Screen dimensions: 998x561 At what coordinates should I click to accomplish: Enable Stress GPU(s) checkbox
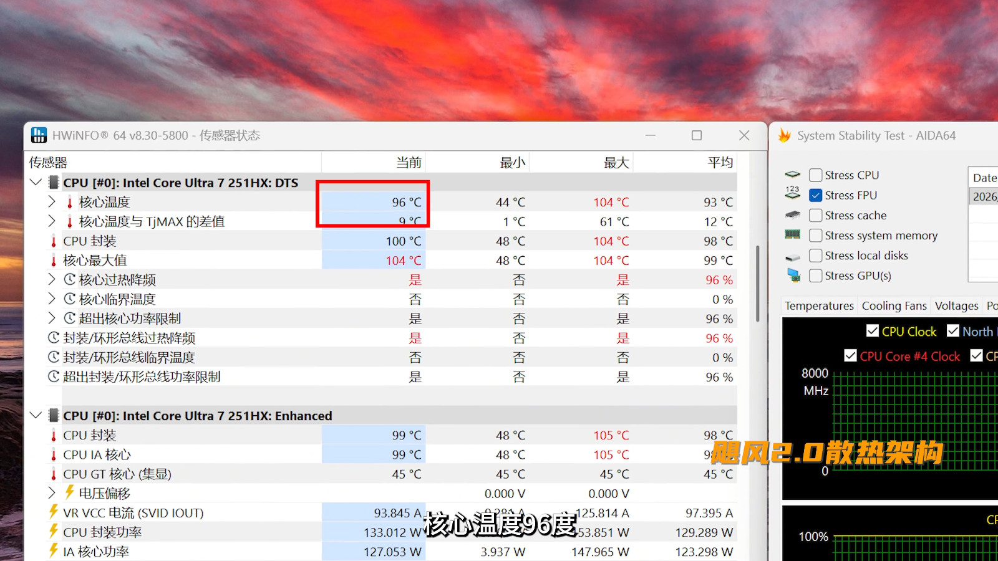[815, 276]
